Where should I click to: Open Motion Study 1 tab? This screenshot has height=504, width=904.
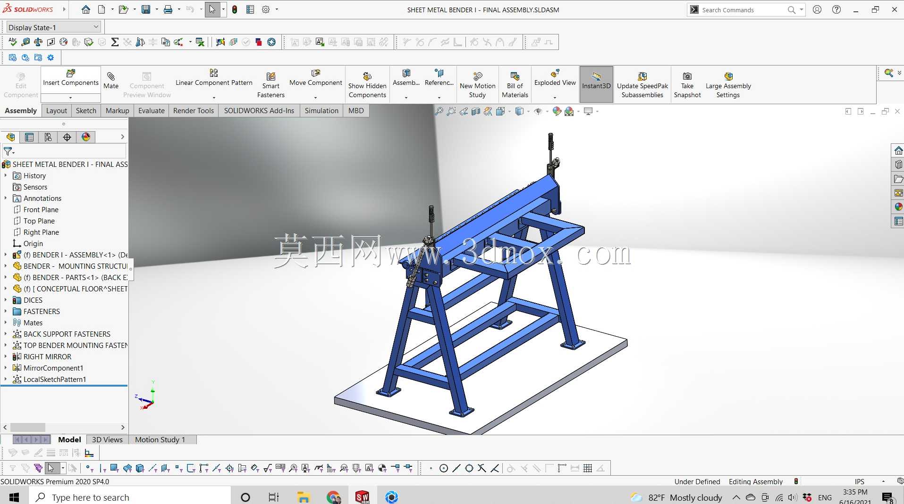[x=160, y=439]
